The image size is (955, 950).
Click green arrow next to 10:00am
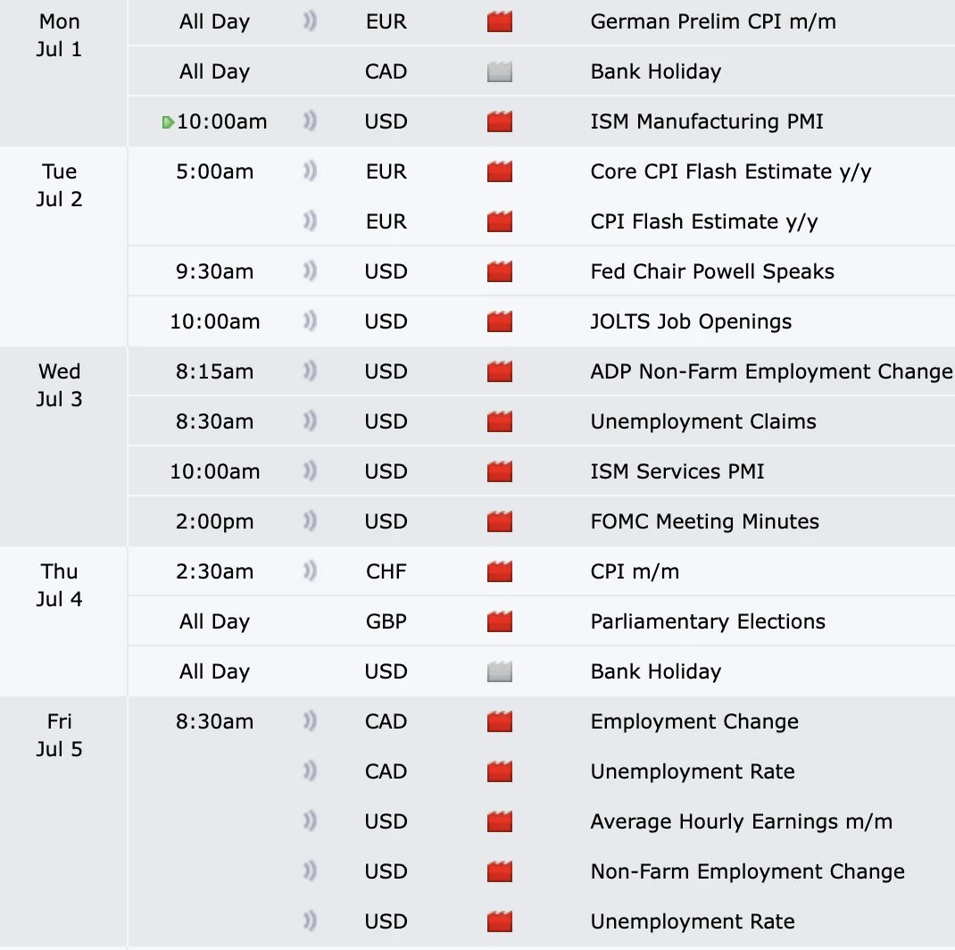point(168,122)
